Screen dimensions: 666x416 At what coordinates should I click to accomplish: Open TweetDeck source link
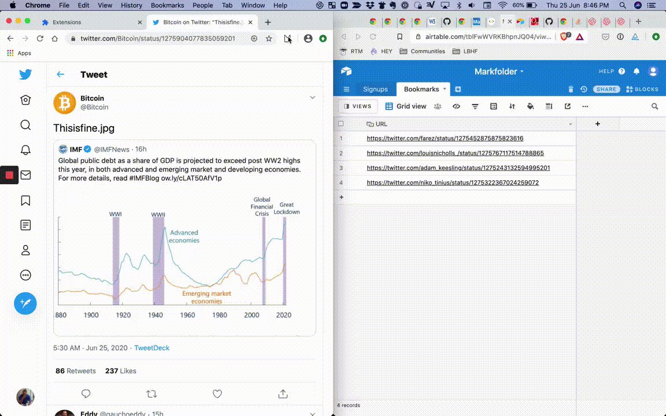point(151,348)
